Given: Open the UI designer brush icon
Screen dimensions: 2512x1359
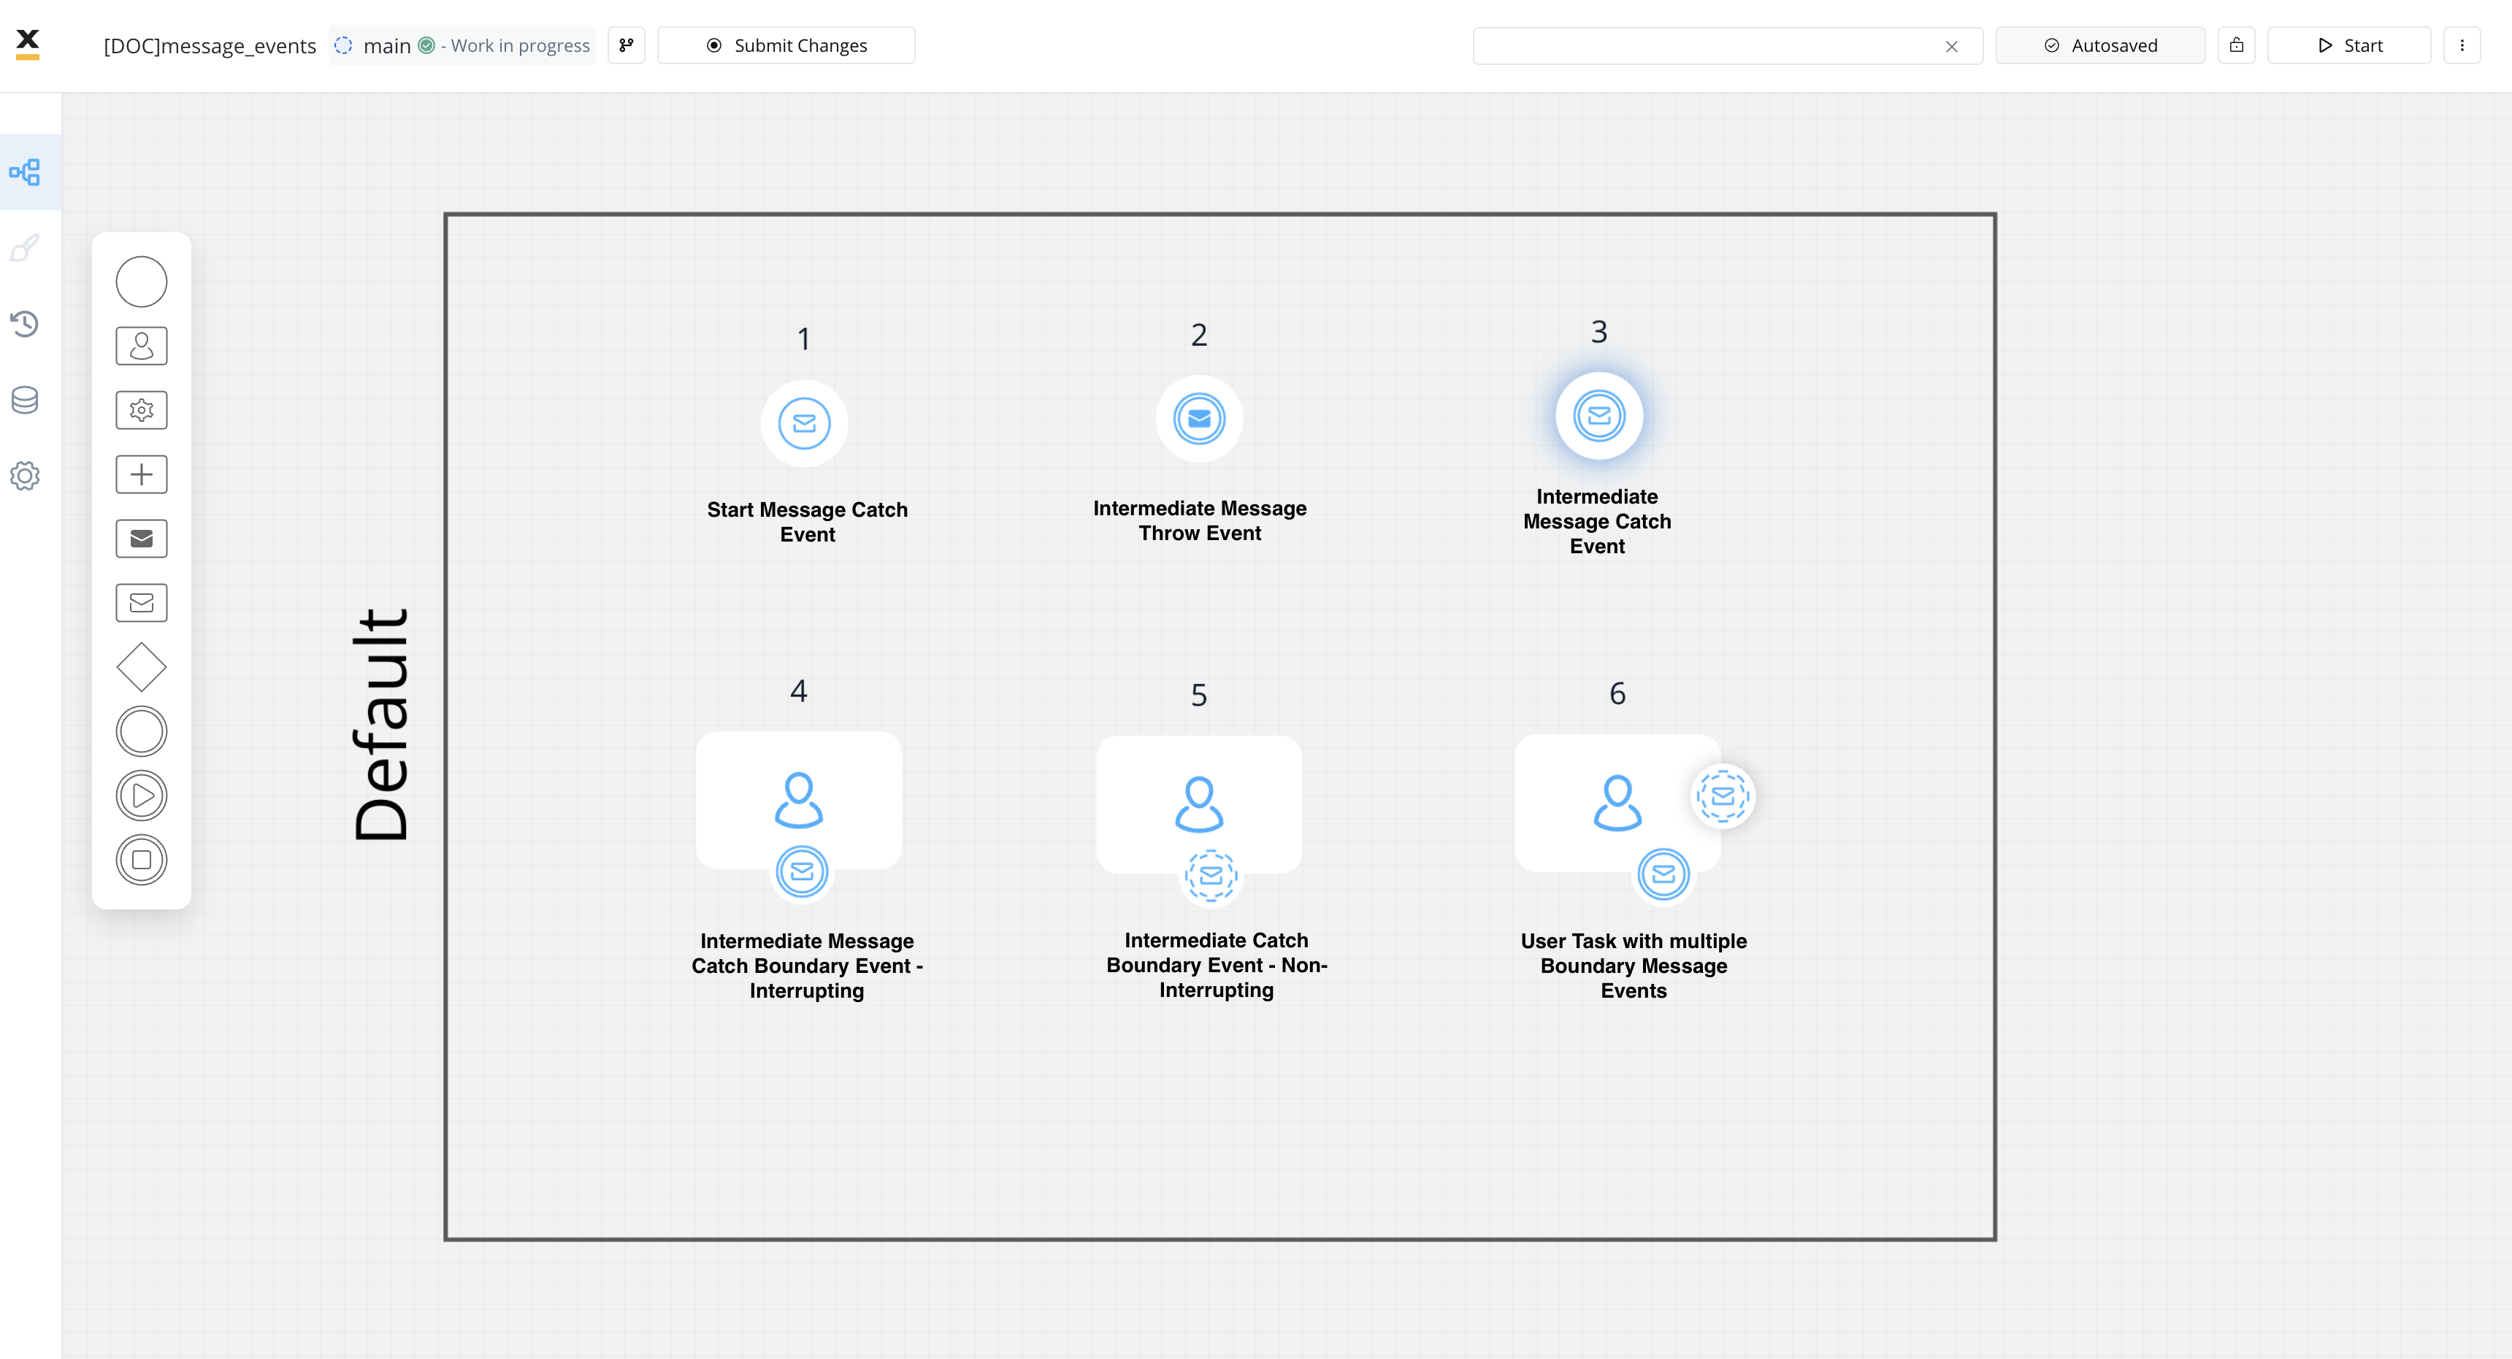Looking at the screenshot, I should pos(26,247).
